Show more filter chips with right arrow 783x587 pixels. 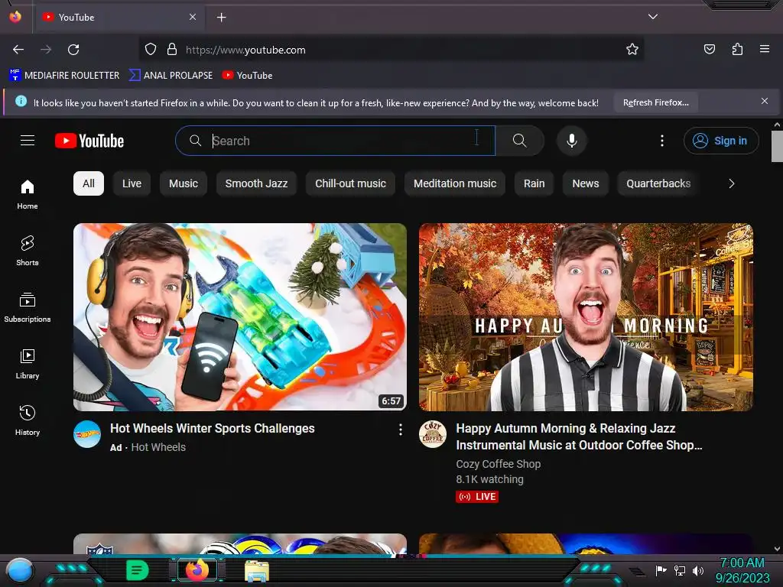point(731,183)
